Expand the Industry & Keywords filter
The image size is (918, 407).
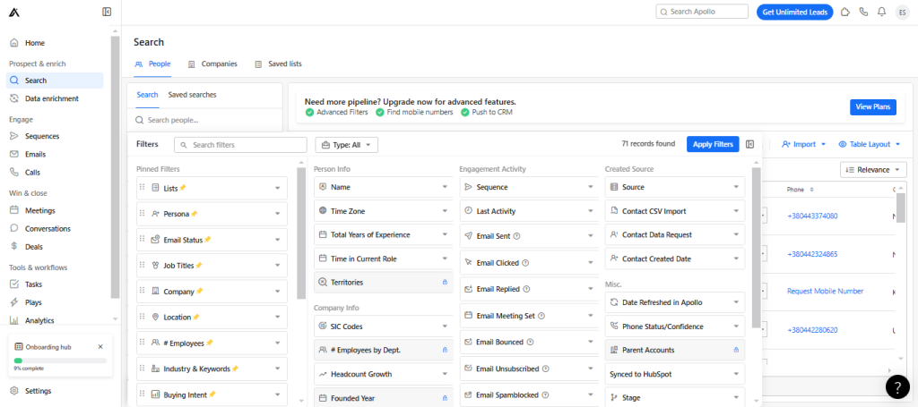tap(212, 369)
